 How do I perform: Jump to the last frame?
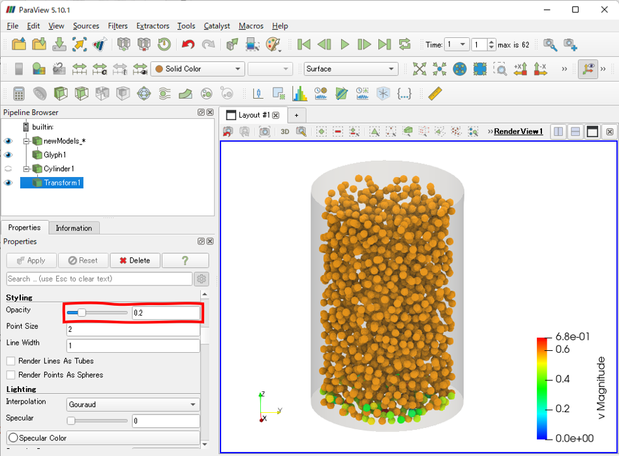[385, 44]
